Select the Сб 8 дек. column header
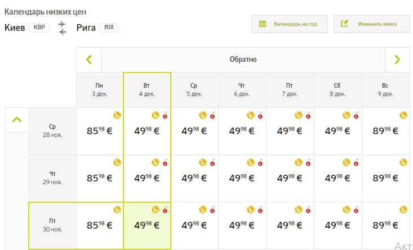Image resolution: width=413 pixels, height=250 pixels. click(x=337, y=90)
